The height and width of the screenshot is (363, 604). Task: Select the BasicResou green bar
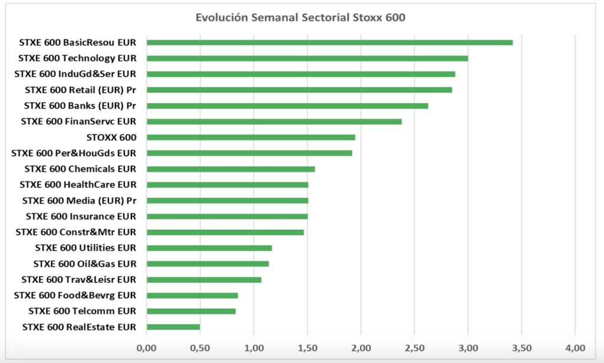click(x=329, y=42)
